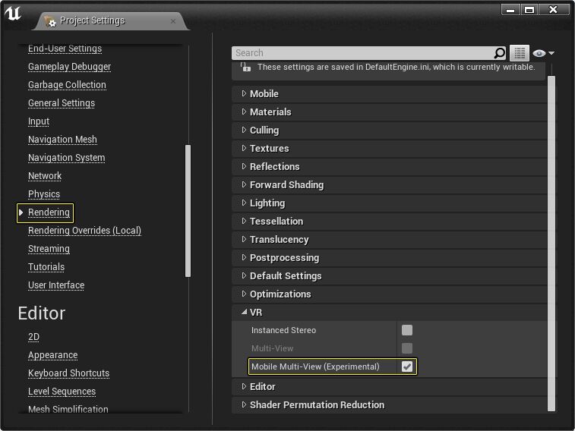This screenshot has height=431, width=575.
Task: Open the grid view options icon
Action: click(520, 53)
